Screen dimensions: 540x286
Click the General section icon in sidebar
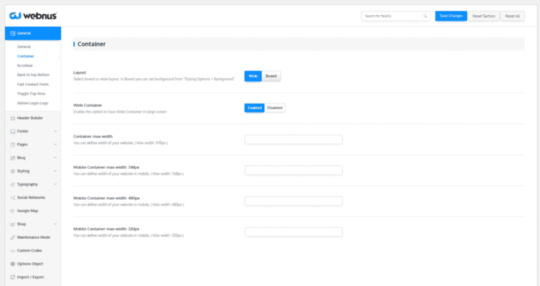pos(13,33)
